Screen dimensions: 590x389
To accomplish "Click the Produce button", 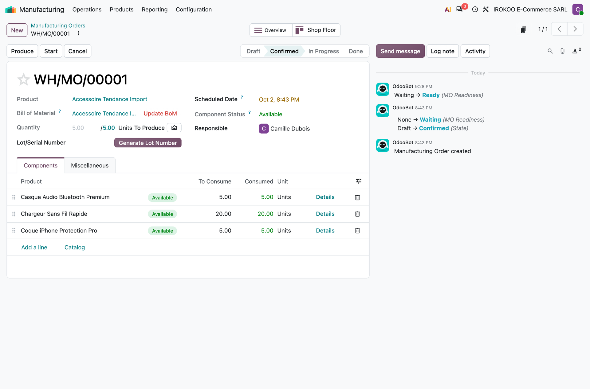I will [22, 51].
